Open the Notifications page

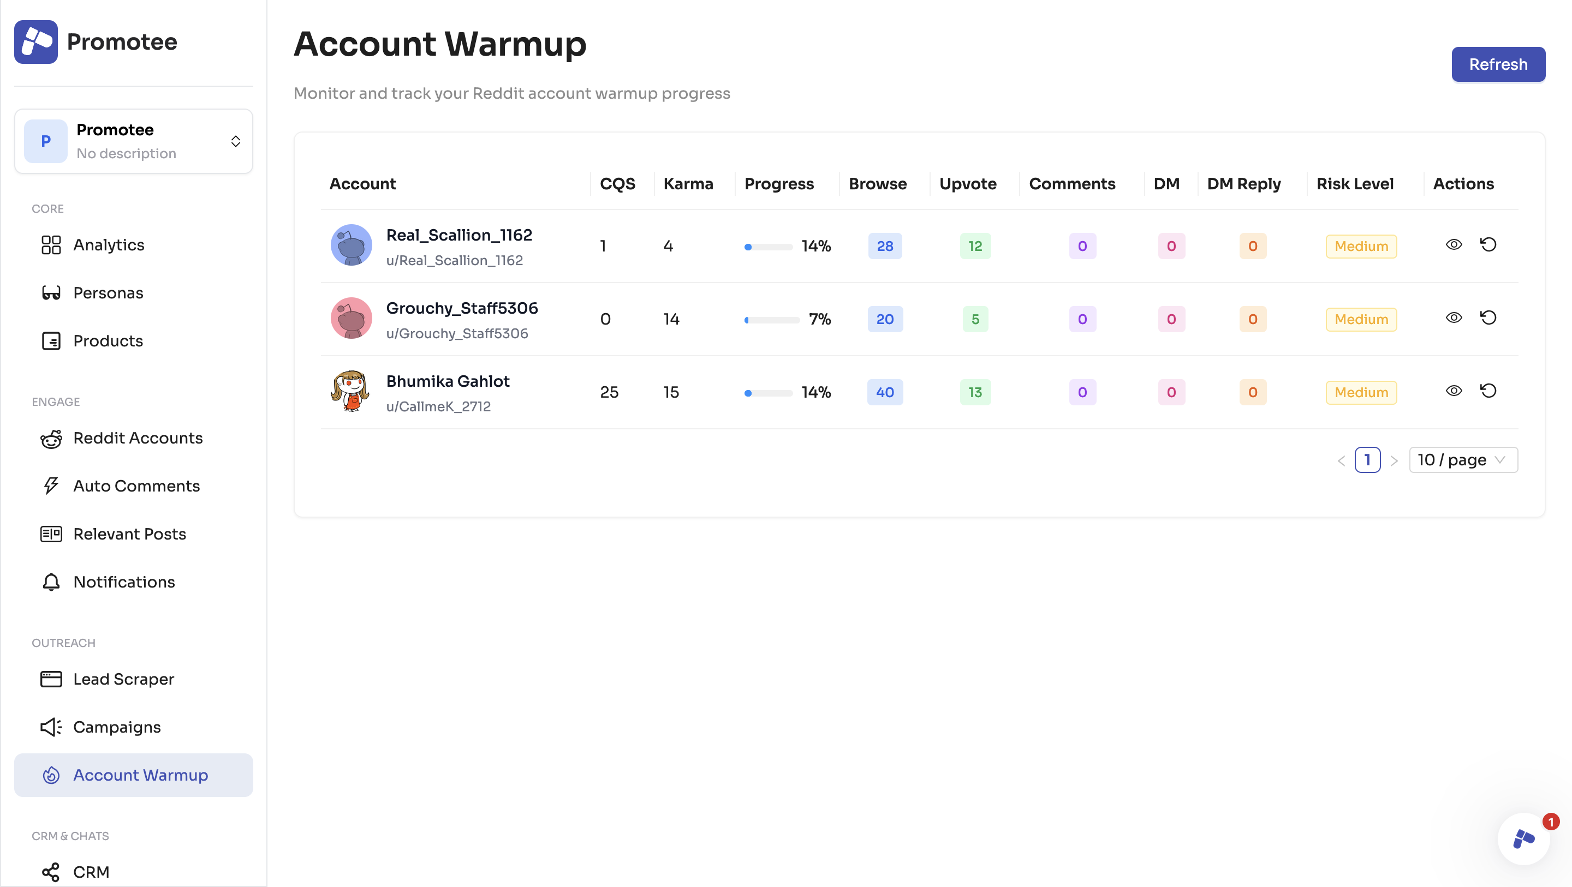(133, 583)
